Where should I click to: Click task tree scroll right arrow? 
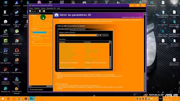pos(51,86)
